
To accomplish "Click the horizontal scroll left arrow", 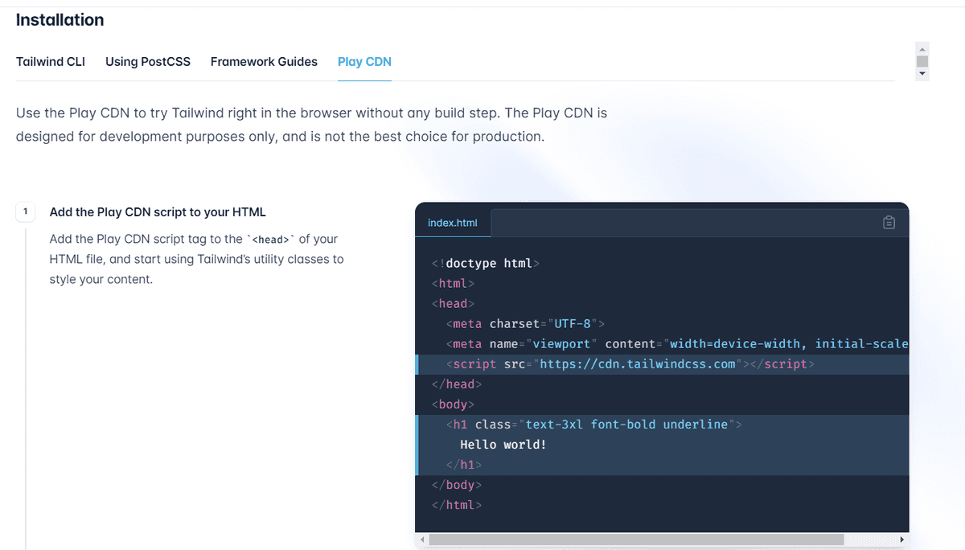I will [421, 540].
